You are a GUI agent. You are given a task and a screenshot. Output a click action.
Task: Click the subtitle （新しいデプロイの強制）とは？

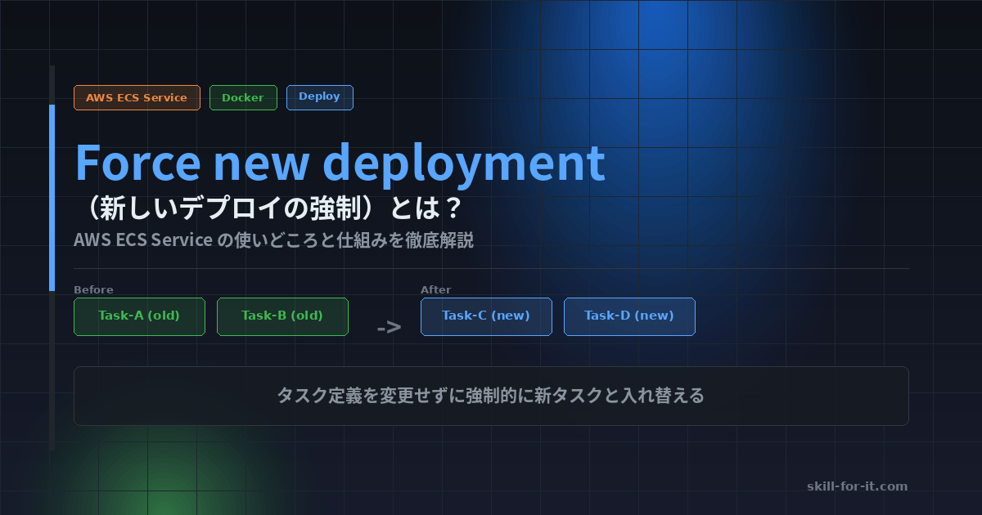tap(268, 208)
